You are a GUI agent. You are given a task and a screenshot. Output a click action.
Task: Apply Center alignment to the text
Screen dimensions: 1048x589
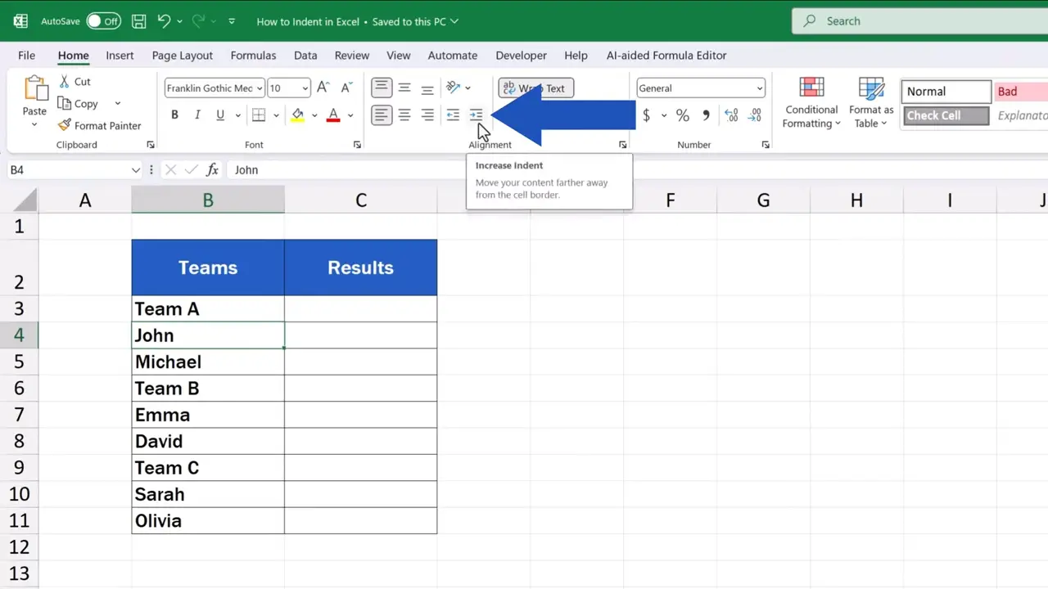[x=404, y=115]
